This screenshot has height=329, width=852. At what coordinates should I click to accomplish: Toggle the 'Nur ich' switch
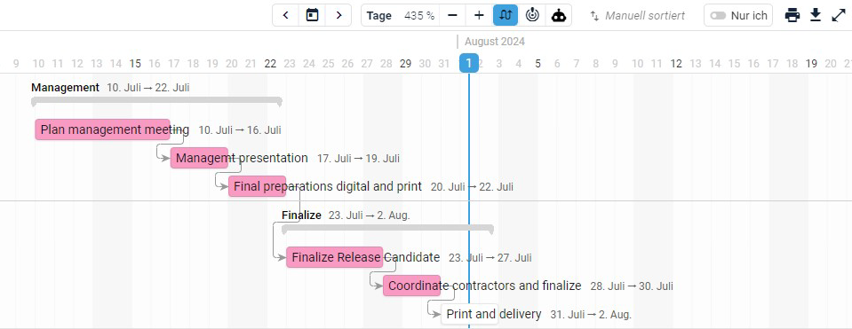[x=718, y=16]
